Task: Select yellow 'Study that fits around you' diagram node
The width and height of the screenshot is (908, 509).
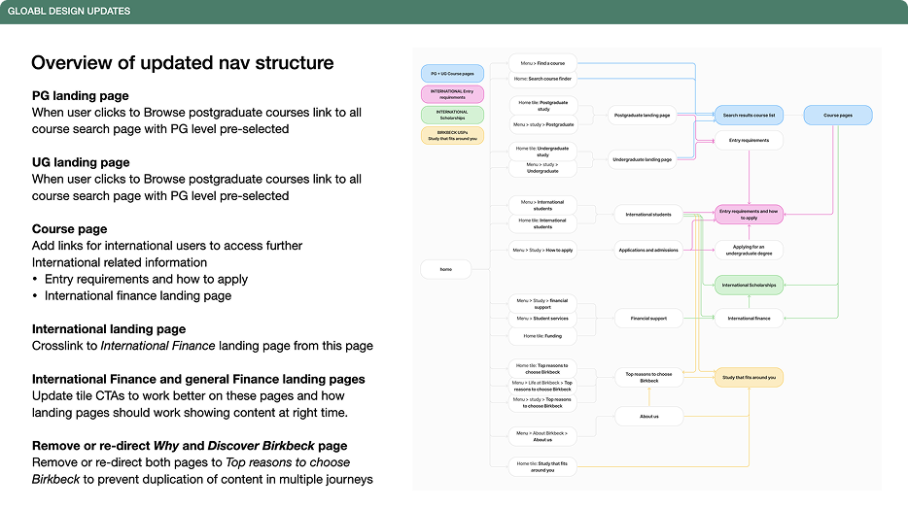Action: pyautogui.click(x=749, y=377)
